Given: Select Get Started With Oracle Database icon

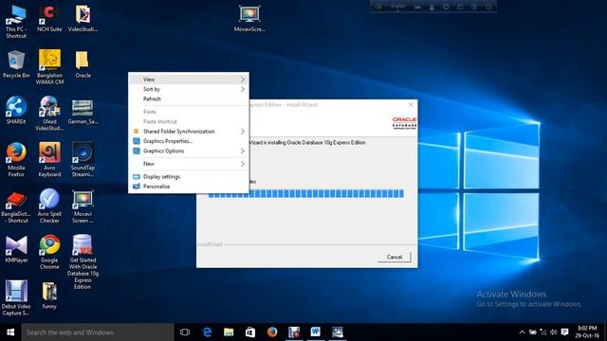Looking at the screenshot, I should [x=83, y=262].
